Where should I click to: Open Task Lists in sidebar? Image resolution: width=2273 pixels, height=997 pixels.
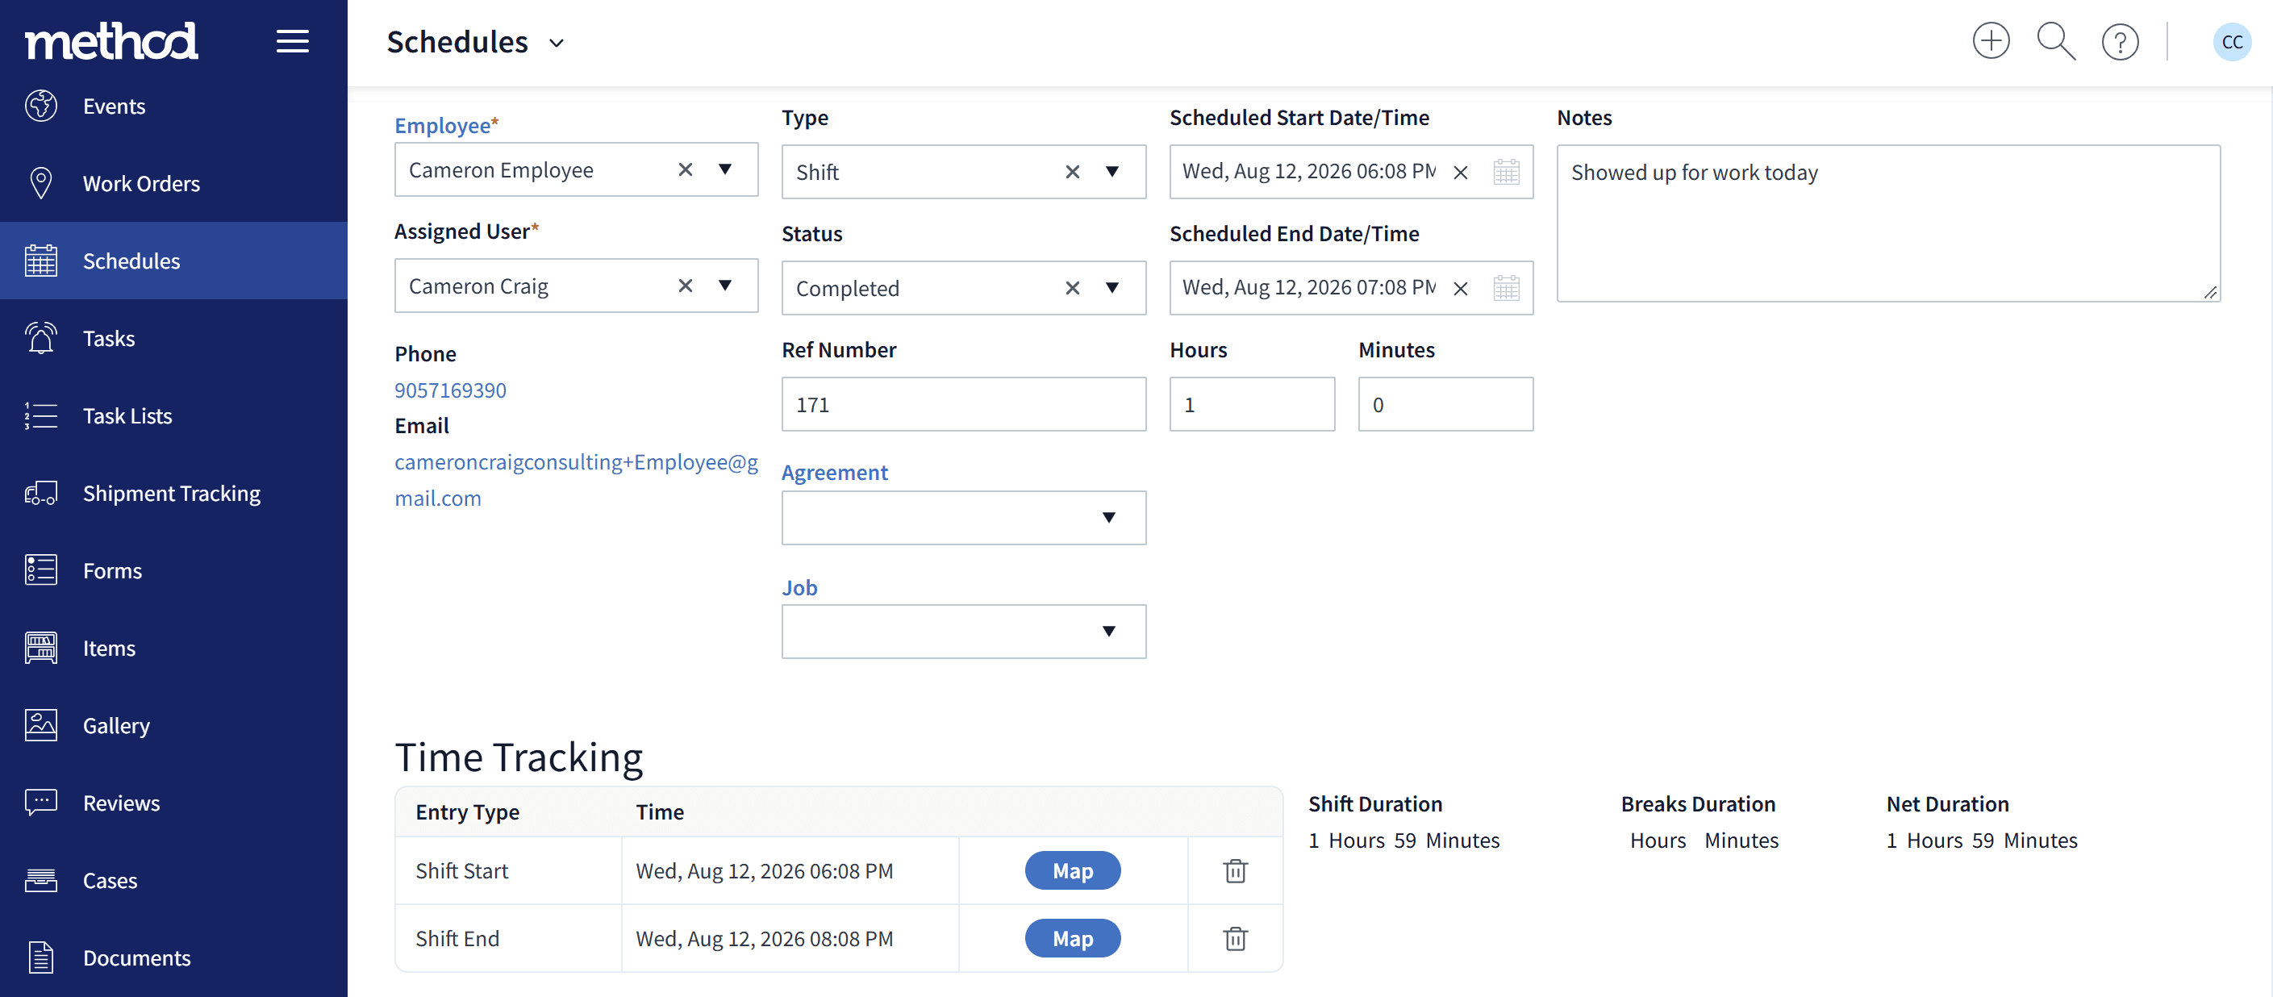[174, 415]
